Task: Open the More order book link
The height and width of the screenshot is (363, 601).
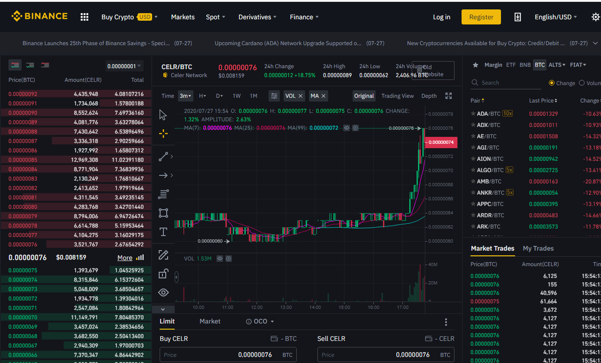Action: 125,258
